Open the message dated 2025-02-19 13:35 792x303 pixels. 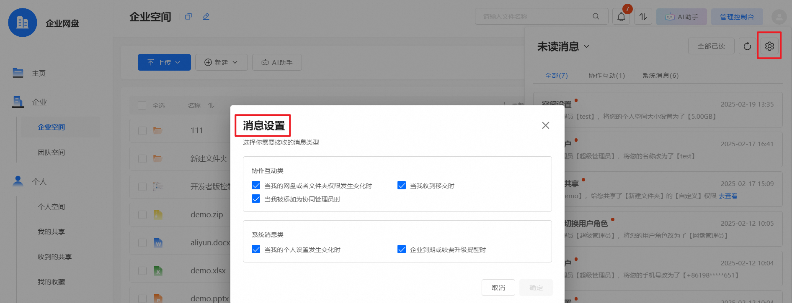[658, 109]
